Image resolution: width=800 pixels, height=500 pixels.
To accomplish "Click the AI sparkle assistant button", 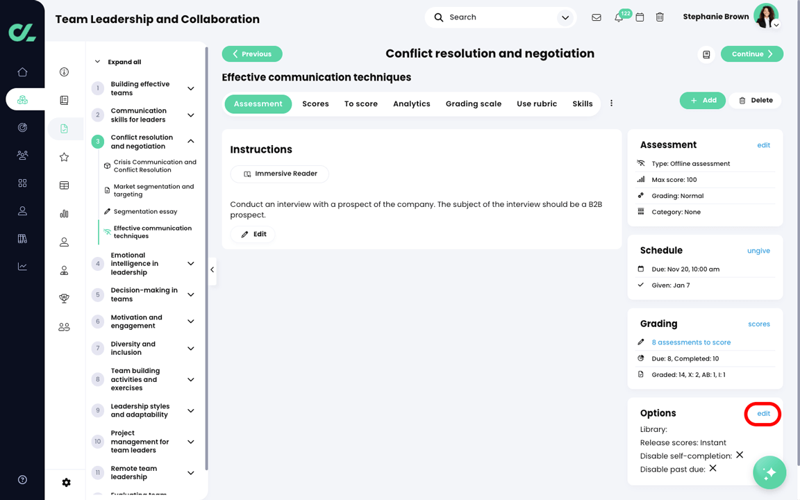I will click(x=769, y=472).
